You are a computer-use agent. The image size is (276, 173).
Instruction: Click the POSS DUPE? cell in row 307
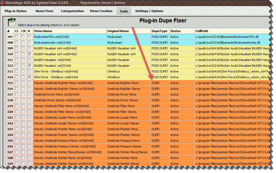click(x=160, y=37)
